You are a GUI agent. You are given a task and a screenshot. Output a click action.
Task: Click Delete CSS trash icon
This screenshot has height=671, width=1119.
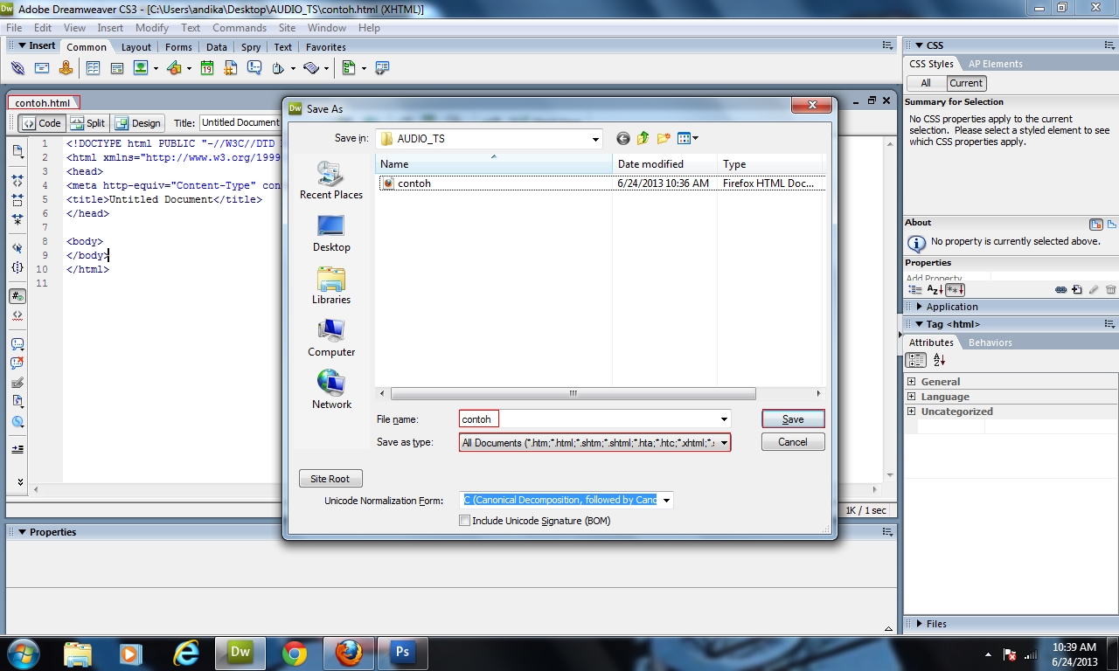tap(1110, 289)
